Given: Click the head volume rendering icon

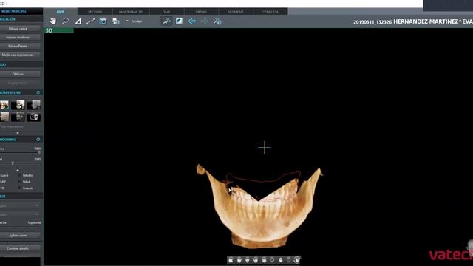Looking at the screenshot, I should click(x=116, y=21).
